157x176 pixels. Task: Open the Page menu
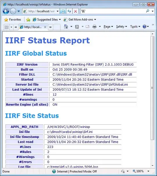[x=108, y=27]
